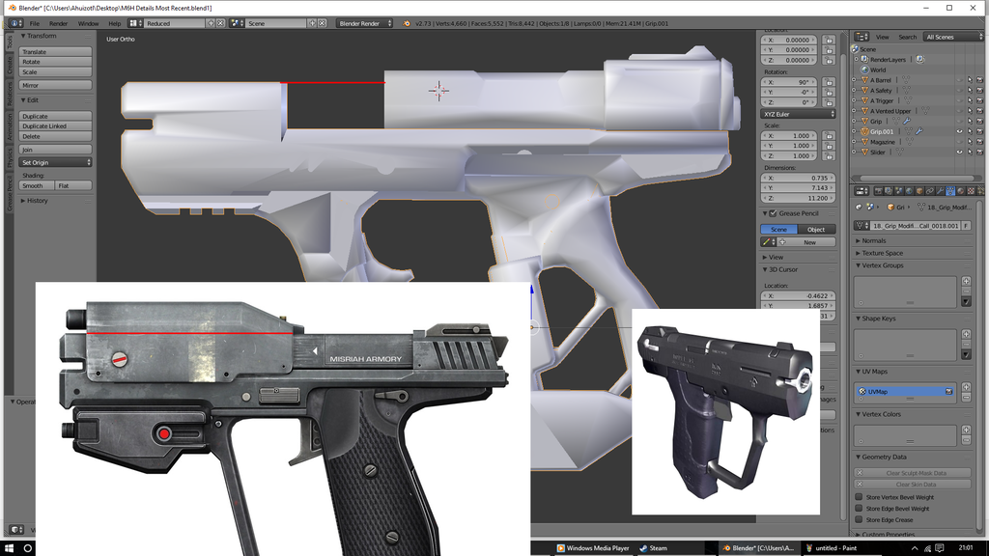
Task: Switch to Constraints properties chain icon
Action: (x=930, y=191)
